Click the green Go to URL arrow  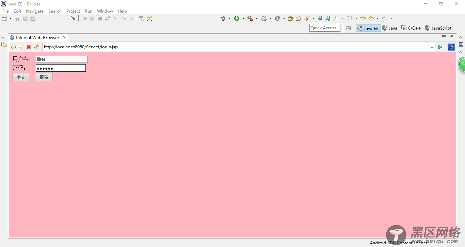click(440, 47)
